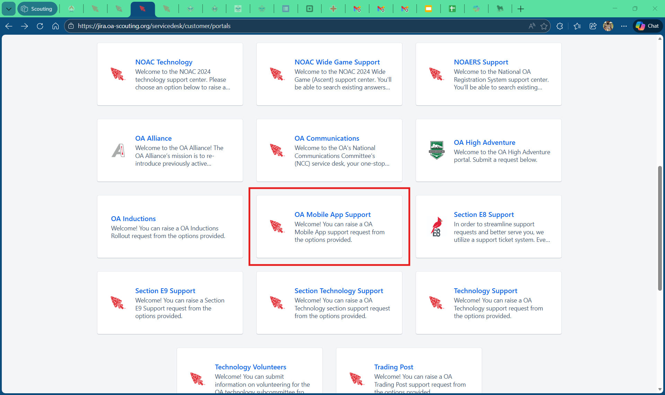Click the Section E8 cardinal logo
The width and height of the screenshot is (665, 395).
436,227
